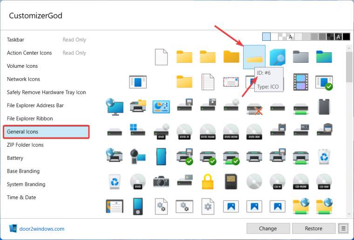
Task: Pick the blank white document icon
Action: point(161,57)
